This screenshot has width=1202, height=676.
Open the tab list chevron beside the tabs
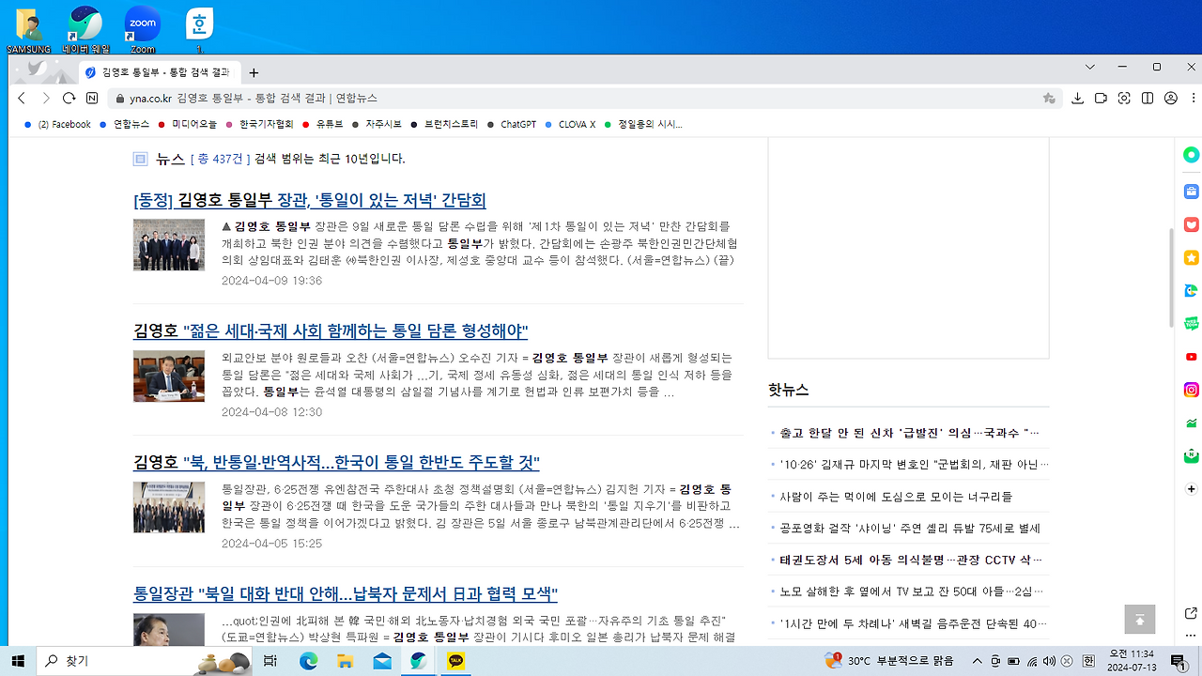tap(1088, 67)
